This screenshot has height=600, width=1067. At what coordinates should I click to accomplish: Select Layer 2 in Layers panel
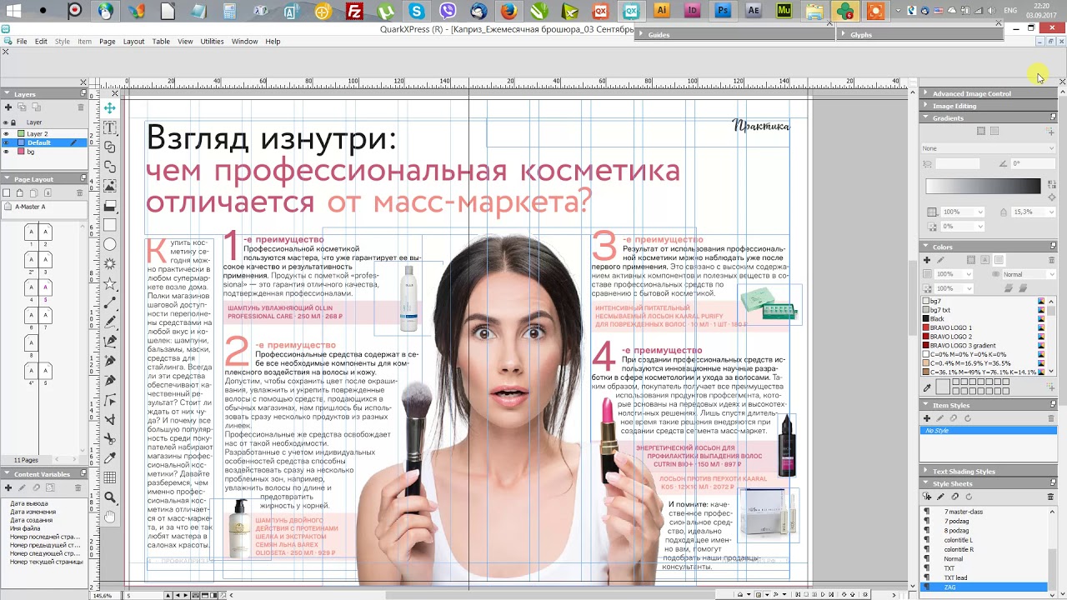tap(45, 133)
